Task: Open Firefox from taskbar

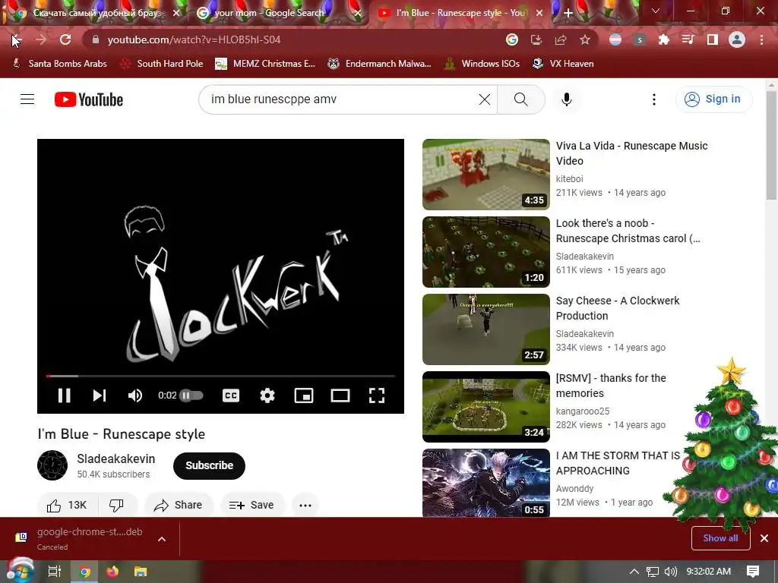Action: [x=112, y=572]
